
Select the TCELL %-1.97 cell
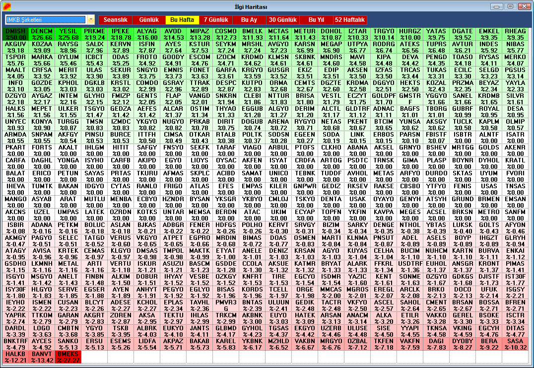click(x=278, y=293)
